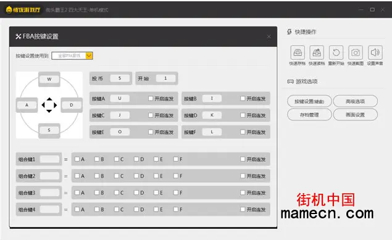The height and width of the screenshot is (240, 392).
Task: Click the 组合键4 key input field
Action: [x=49, y=209]
